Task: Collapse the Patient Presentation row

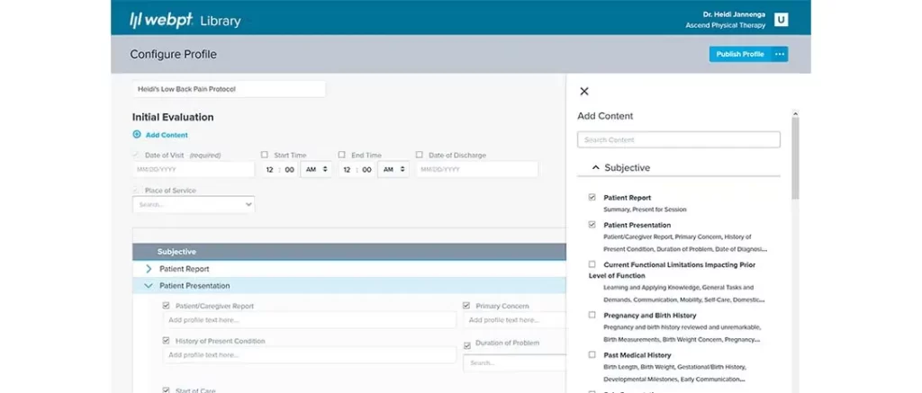Action: (x=149, y=285)
